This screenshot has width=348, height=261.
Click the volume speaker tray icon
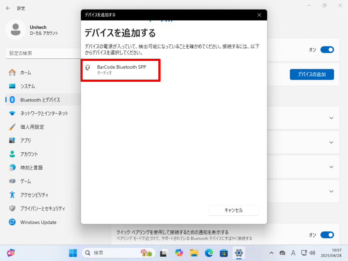click(312, 253)
